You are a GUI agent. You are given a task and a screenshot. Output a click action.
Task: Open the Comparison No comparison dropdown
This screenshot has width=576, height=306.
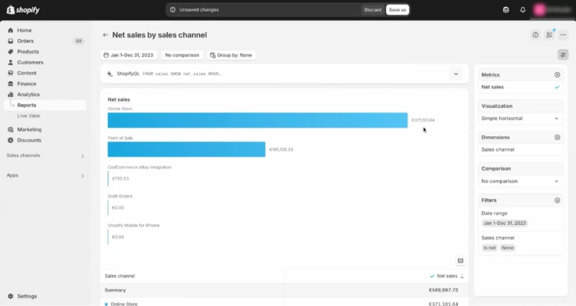click(520, 181)
